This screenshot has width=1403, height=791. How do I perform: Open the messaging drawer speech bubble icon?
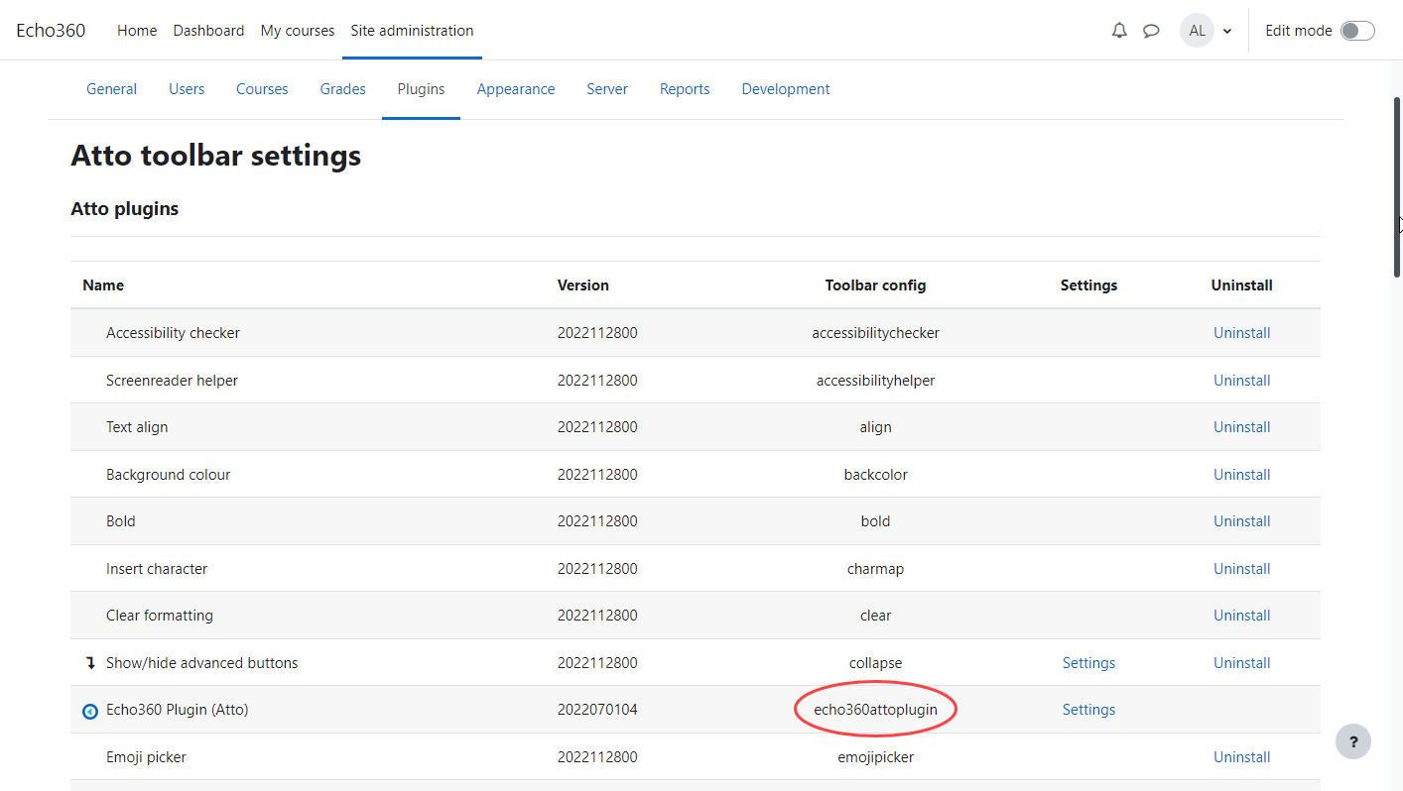pyautogui.click(x=1151, y=31)
